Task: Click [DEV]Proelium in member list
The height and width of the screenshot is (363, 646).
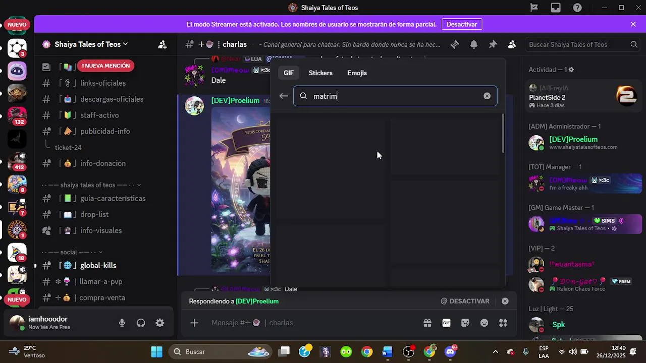Action: (x=573, y=140)
